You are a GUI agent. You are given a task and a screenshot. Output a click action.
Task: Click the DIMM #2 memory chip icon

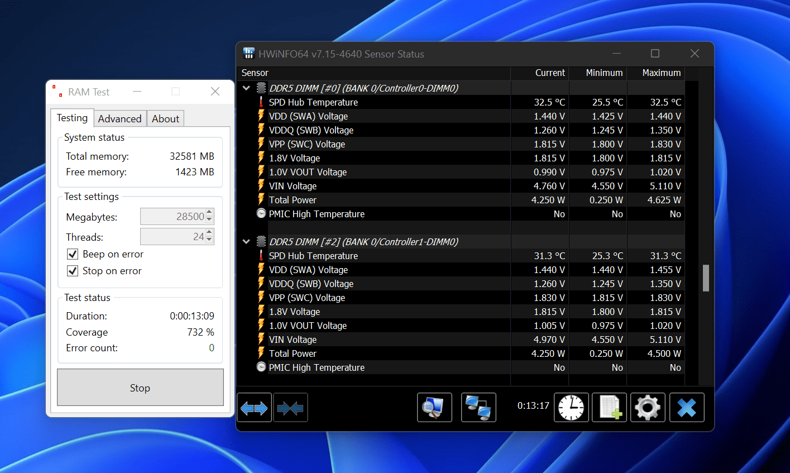click(261, 241)
